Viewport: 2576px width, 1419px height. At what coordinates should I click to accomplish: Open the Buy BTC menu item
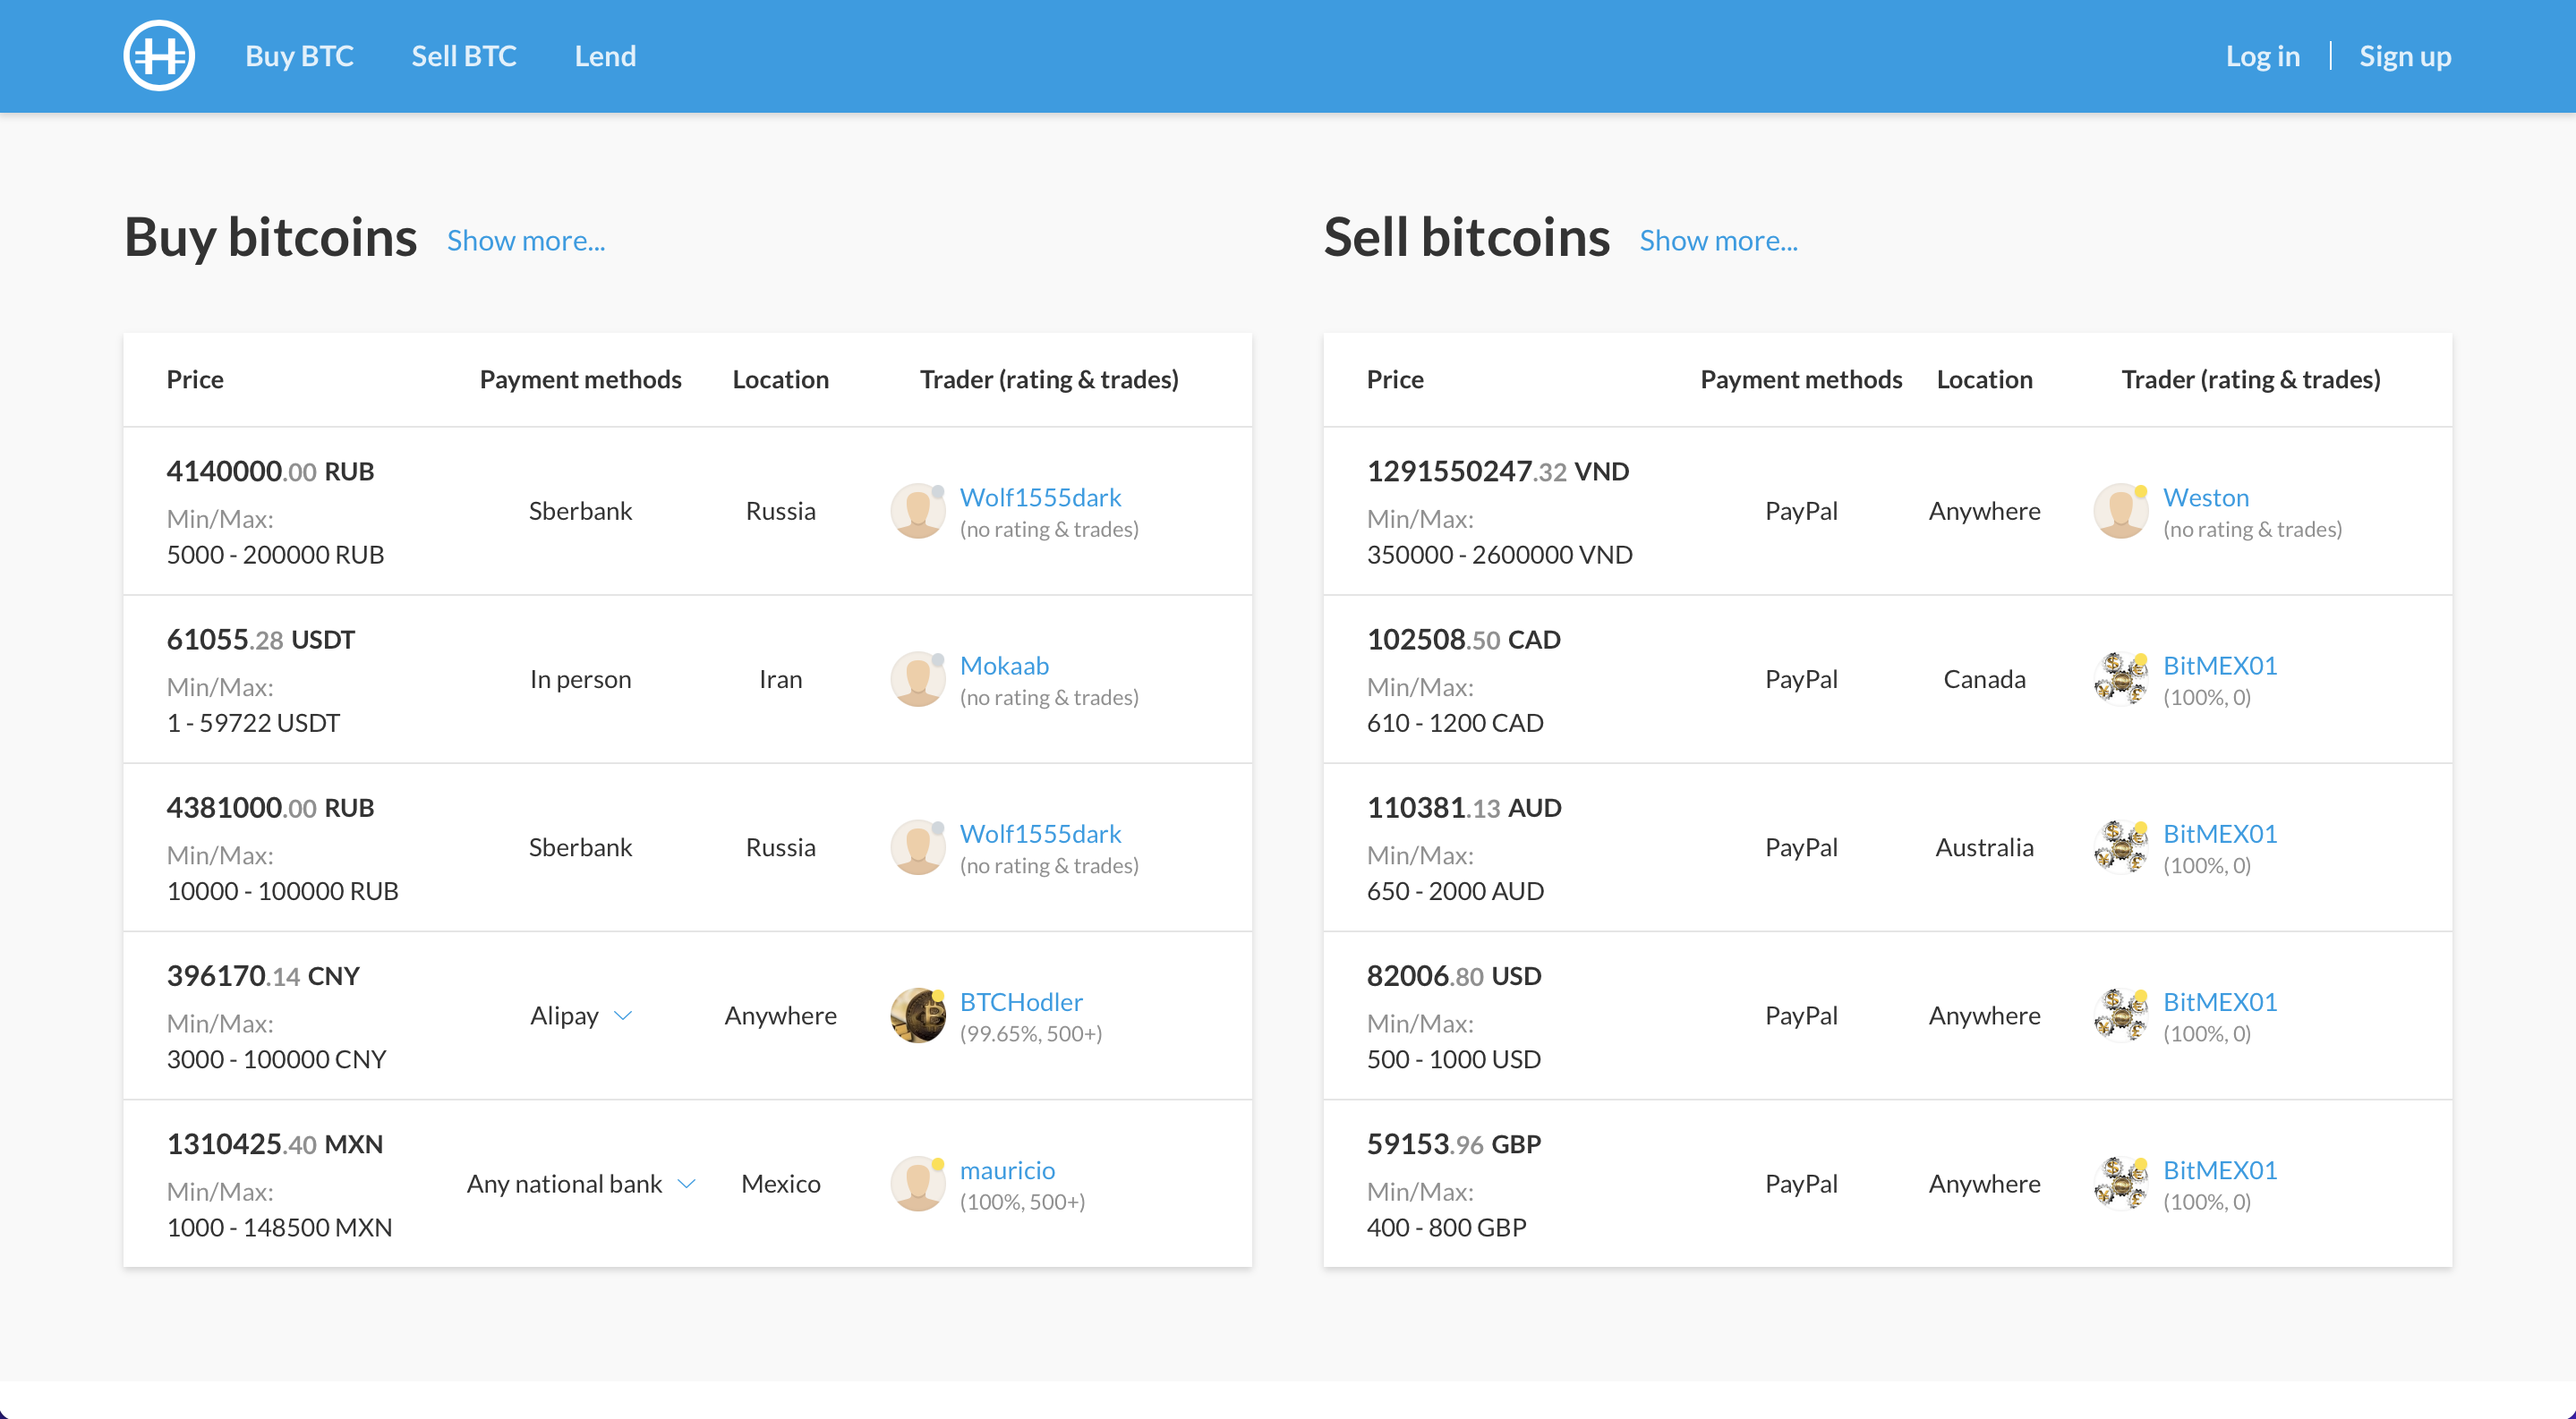coord(299,56)
